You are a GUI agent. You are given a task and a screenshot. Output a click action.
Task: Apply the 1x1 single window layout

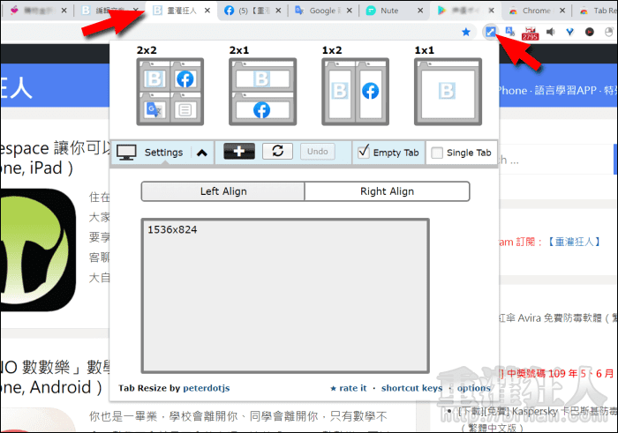tap(447, 90)
